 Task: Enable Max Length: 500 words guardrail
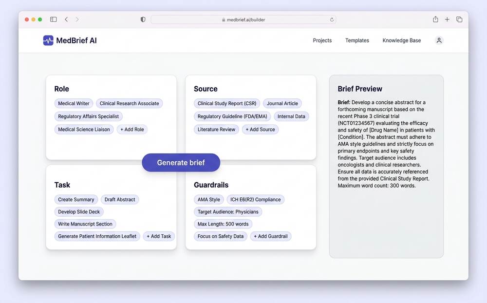point(223,224)
